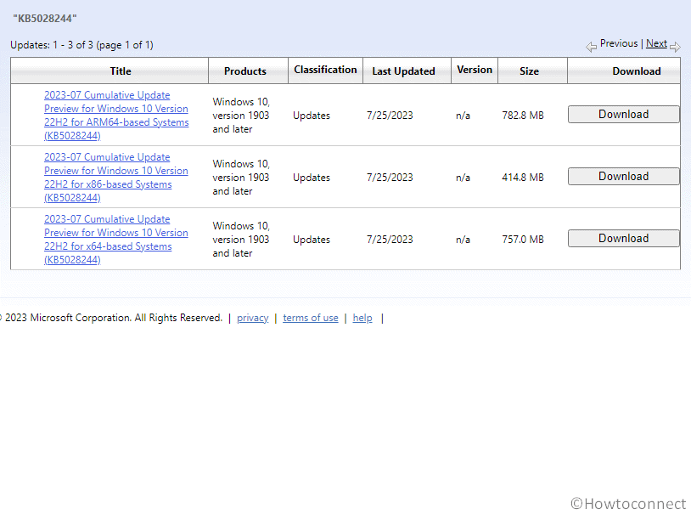Sort by the Classification column header
Image resolution: width=691 pixels, height=520 pixels.
coord(325,71)
